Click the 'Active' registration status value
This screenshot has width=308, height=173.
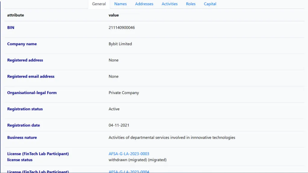pyautogui.click(x=114, y=109)
